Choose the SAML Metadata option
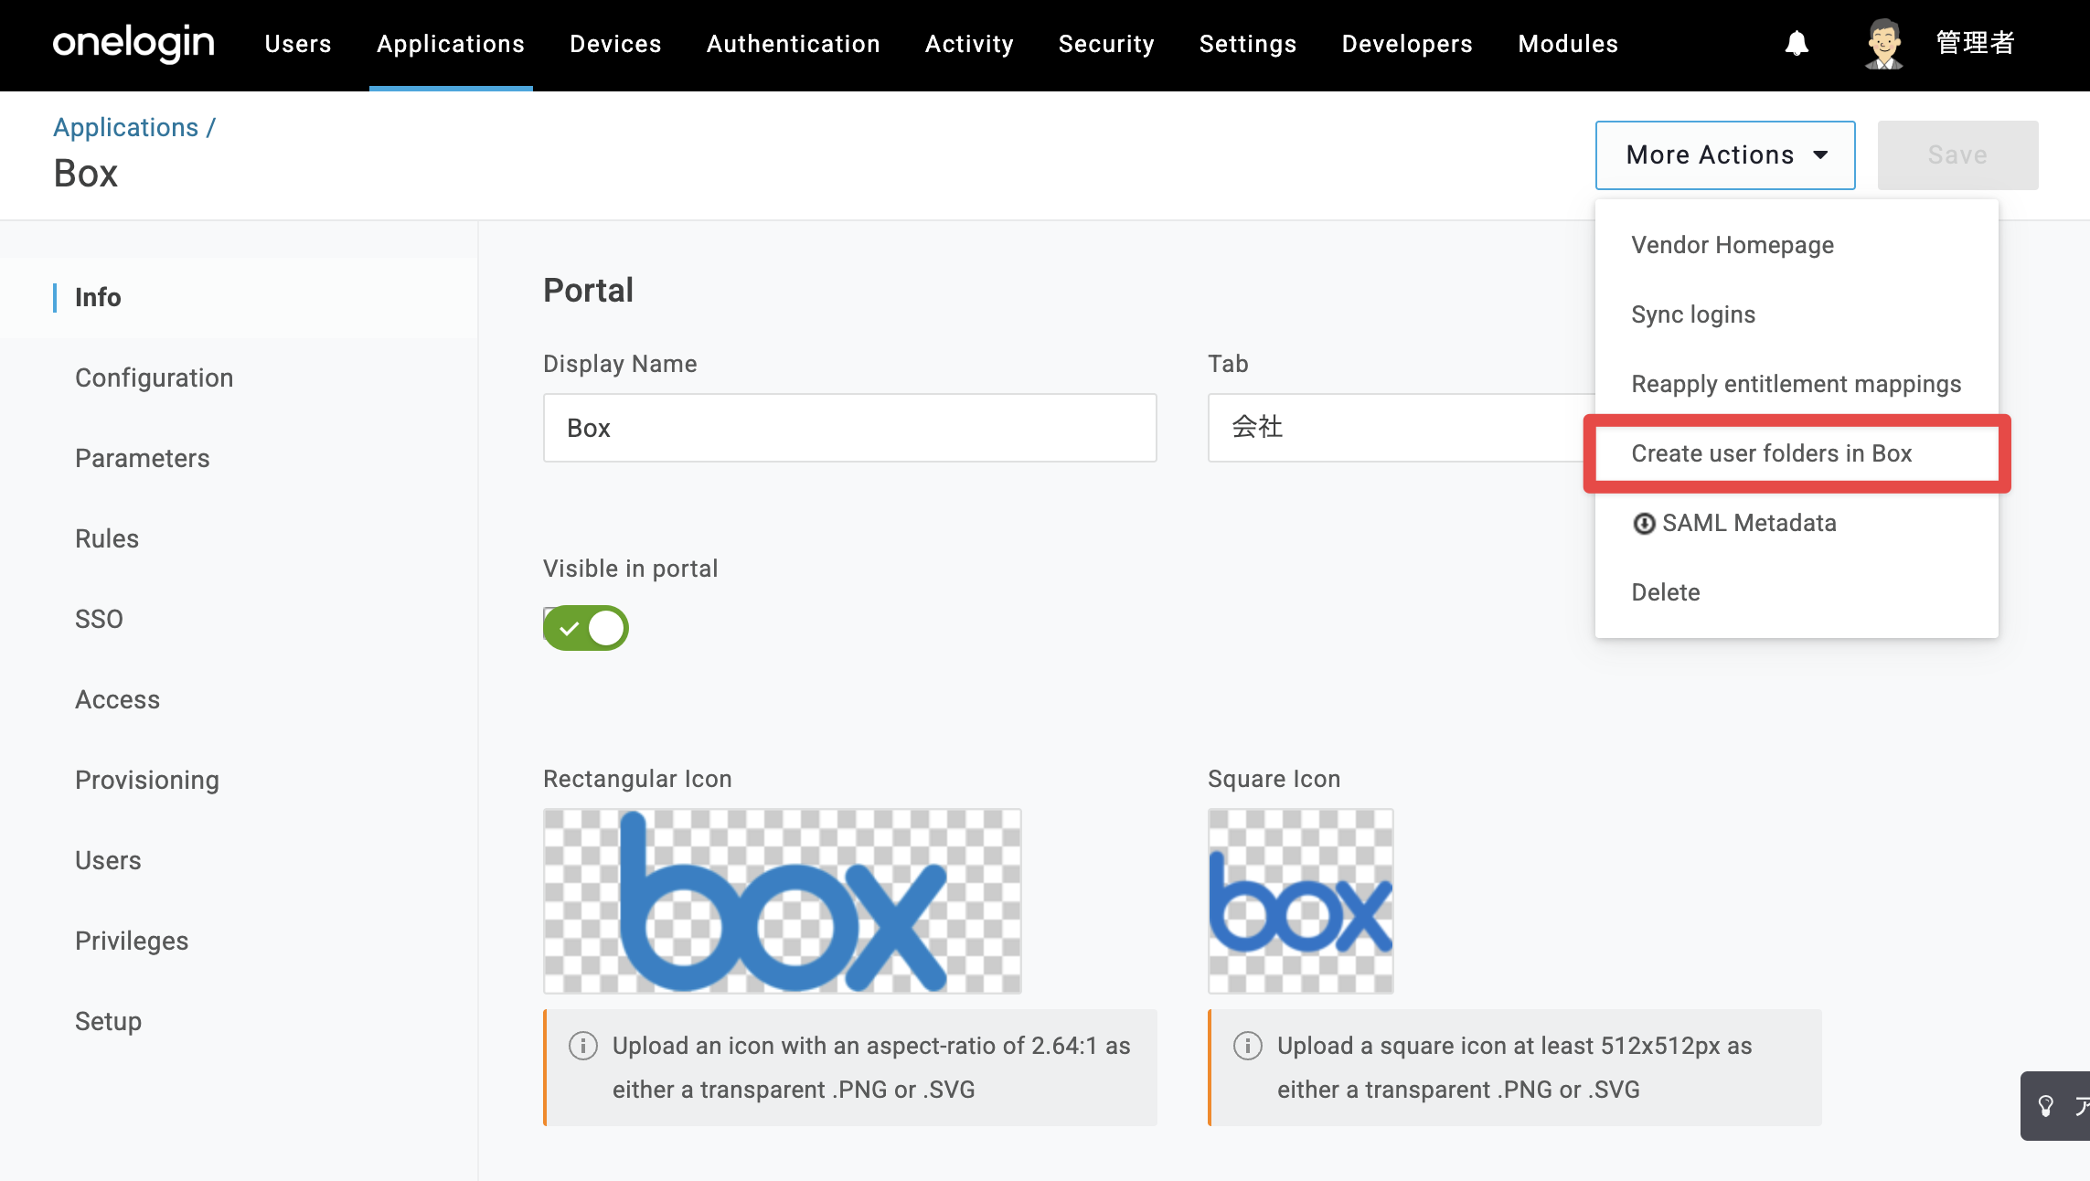Image resolution: width=2090 pixels, height=1181 pixels. (x=1797, y=523)
